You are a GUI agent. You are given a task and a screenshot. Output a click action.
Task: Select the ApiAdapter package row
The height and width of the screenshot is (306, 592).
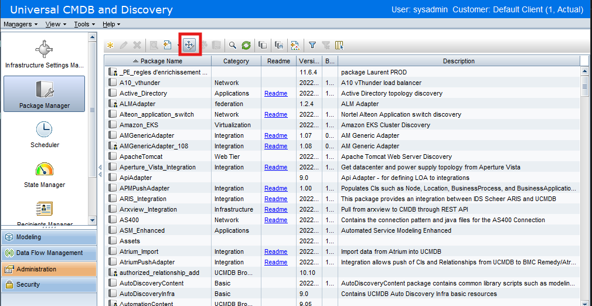(342, 178)
